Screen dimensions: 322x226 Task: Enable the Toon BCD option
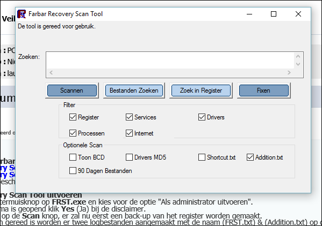pos(73,157)
